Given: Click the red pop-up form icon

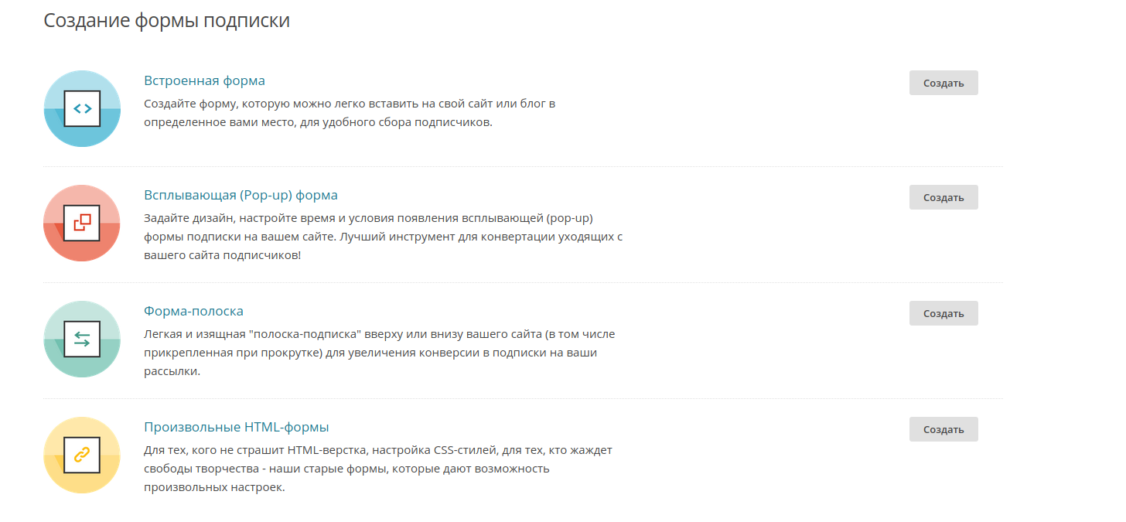Looking at the screenshot, I should click(82, 223).
